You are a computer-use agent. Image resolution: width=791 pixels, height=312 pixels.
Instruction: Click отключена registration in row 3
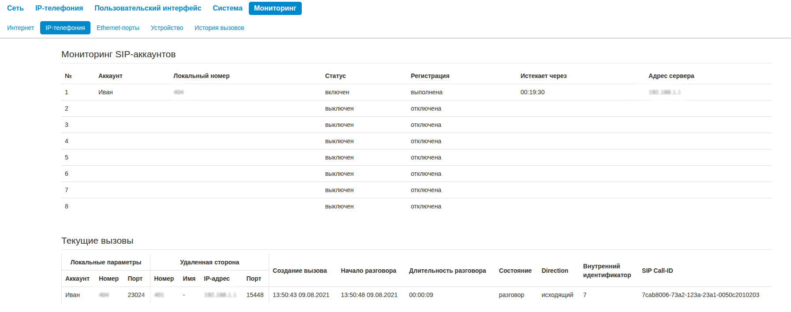coord(426,125)
